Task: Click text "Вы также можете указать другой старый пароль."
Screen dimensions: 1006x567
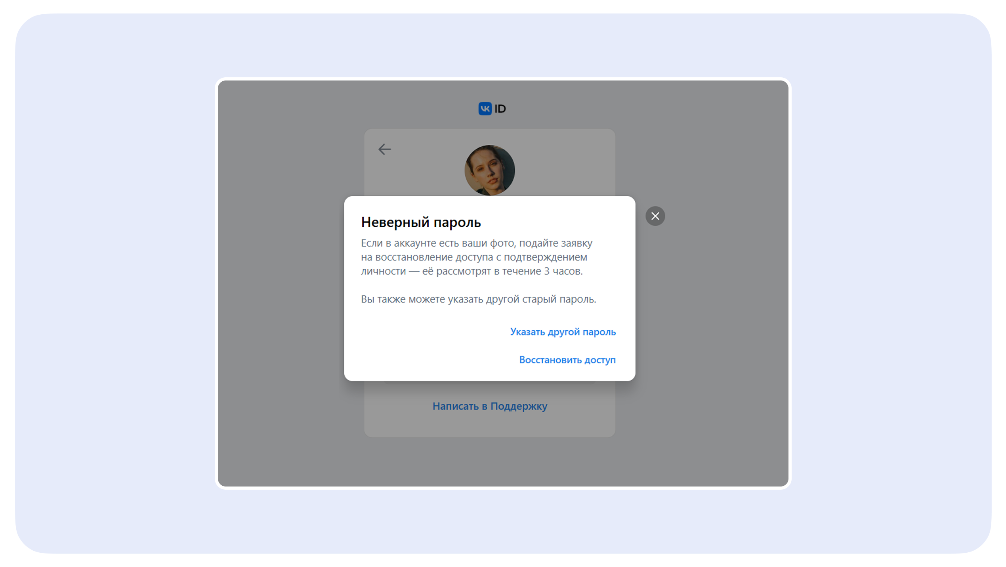Action: pyautogui.click(x=478, y=299)
